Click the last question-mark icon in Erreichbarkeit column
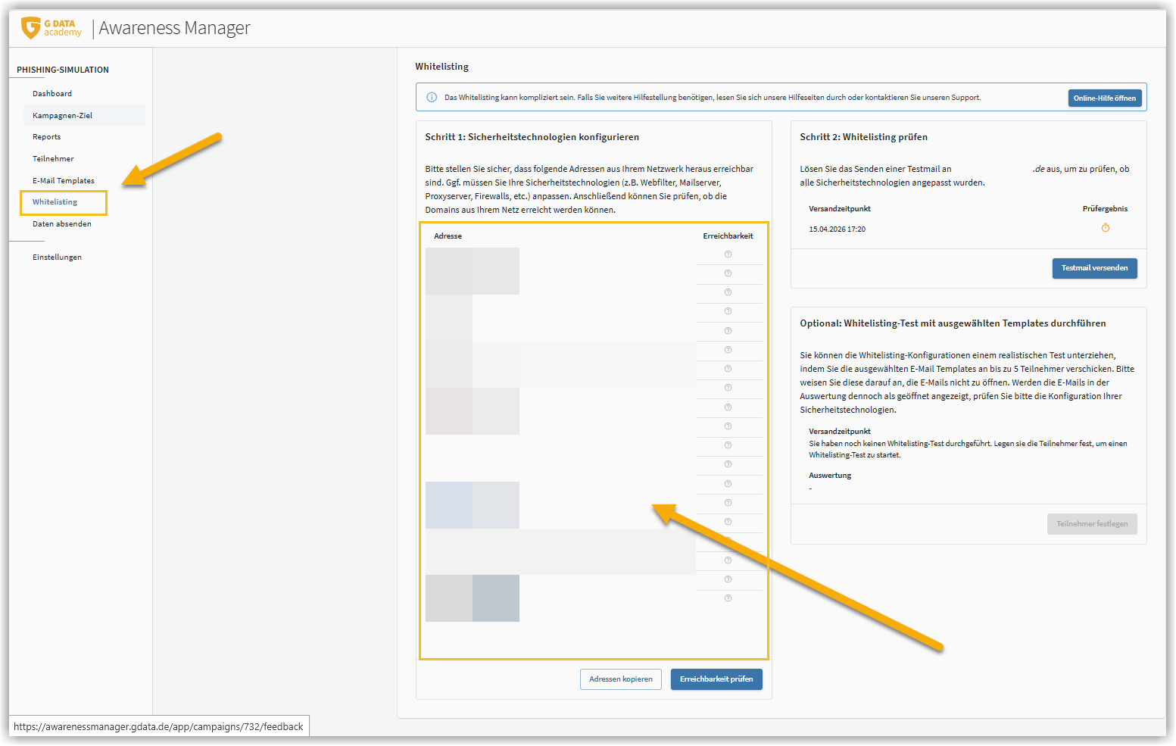Viewport: 1176px width, 746px height. click(x=728, y=598)
